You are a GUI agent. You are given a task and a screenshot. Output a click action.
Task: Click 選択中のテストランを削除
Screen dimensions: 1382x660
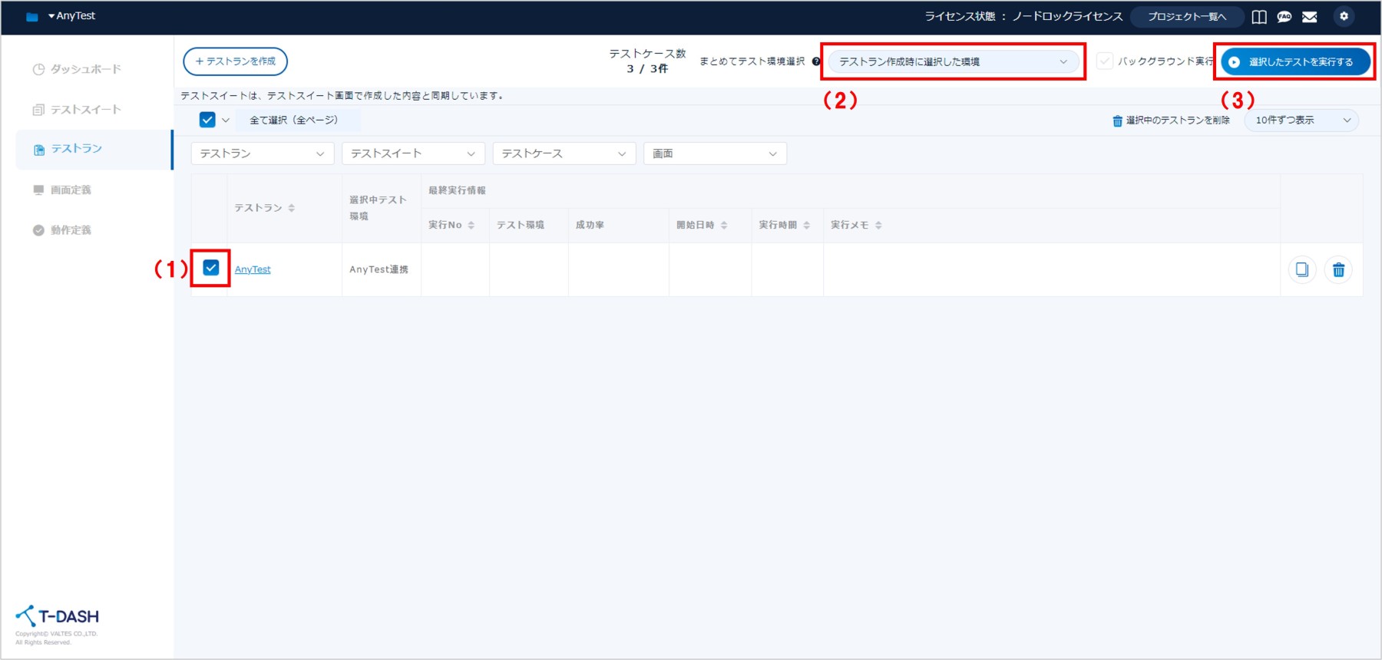[1171, 120]
